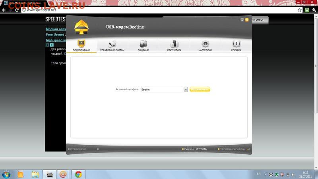Open the Настройки tab
Screen dimensions: 318x179
click(x=205, y=45)
